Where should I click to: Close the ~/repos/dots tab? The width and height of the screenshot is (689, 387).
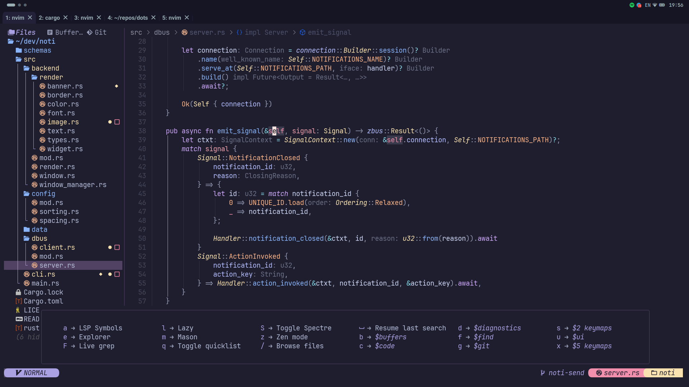click(x=154, y=18)
